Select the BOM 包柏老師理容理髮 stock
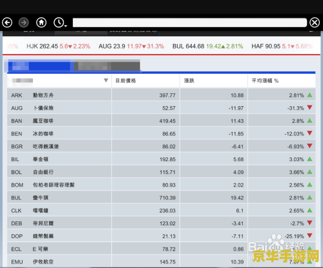The width and height of the screenshot is (323, 268). click(x=161, y=185)
